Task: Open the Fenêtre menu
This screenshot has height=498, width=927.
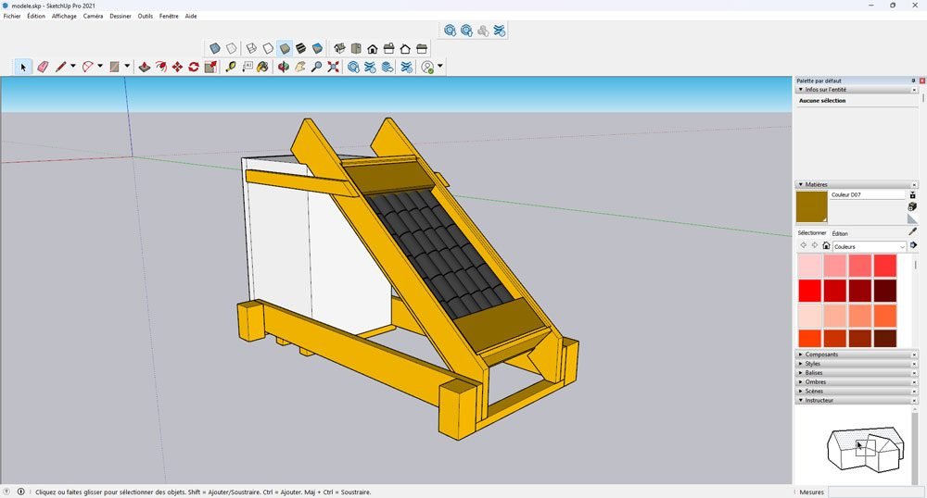Action: [x=169, y=16]
